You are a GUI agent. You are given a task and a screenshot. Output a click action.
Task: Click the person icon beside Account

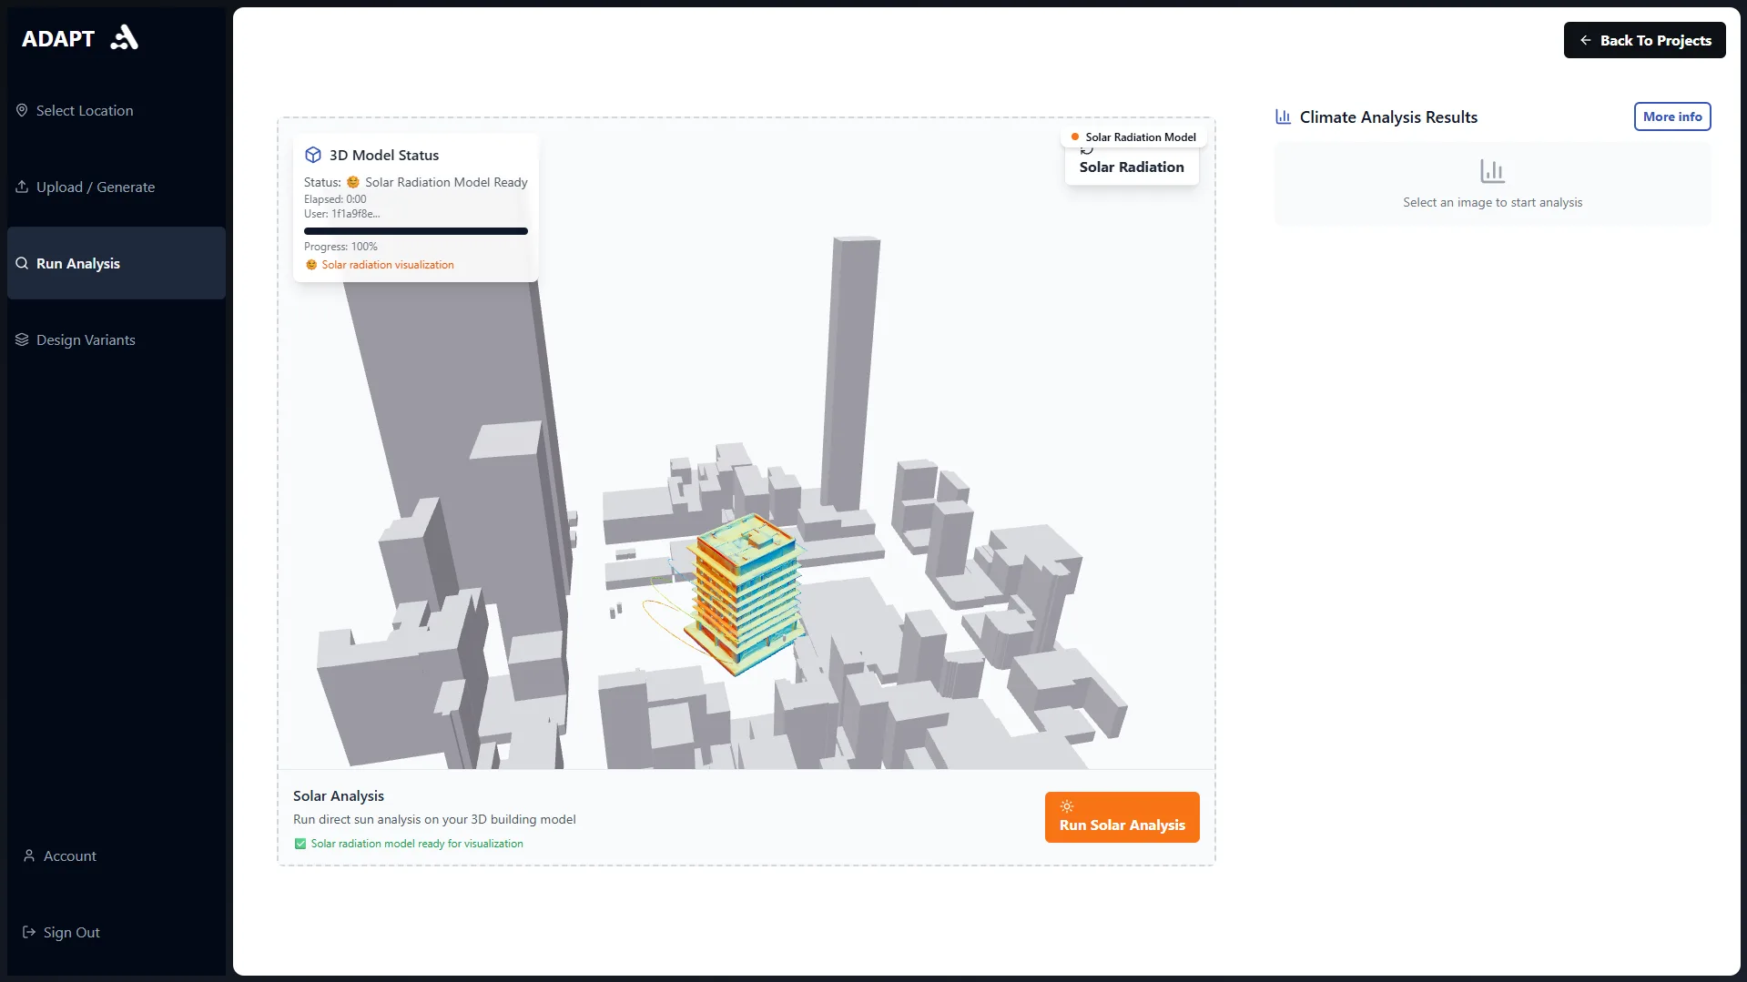click(29, 855)
